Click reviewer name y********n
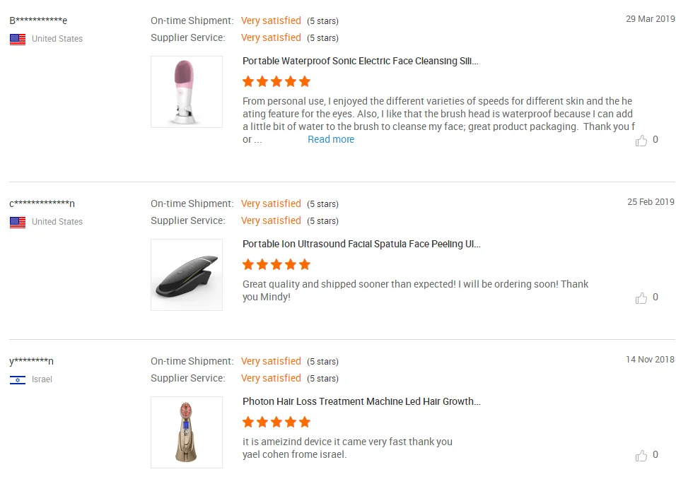The image size is (676, 496). click(x=31, y=361)
